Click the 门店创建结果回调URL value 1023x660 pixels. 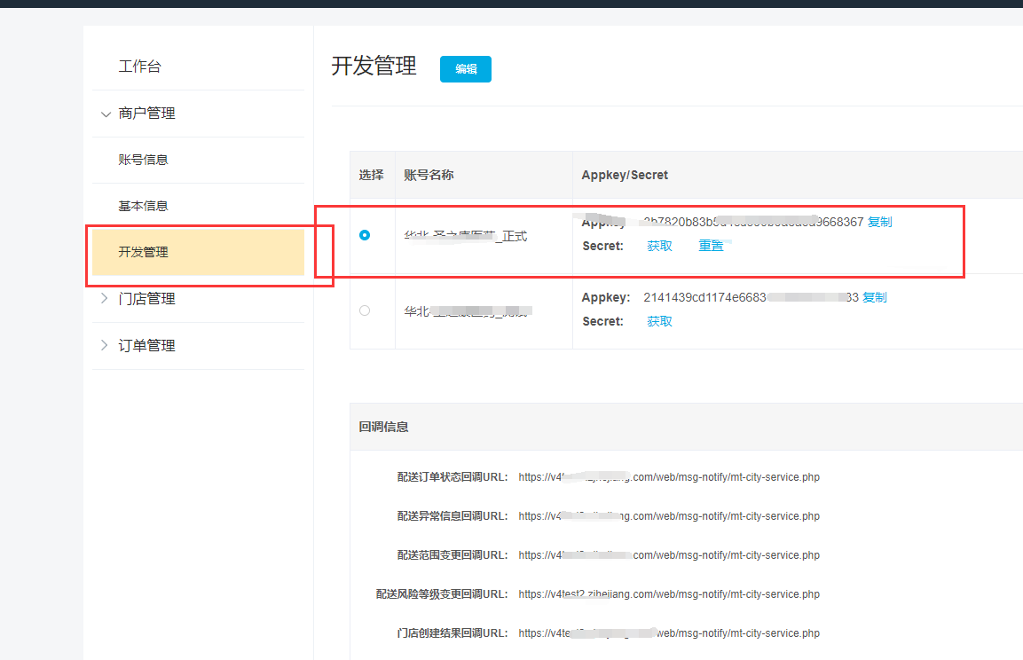(668, 633)
